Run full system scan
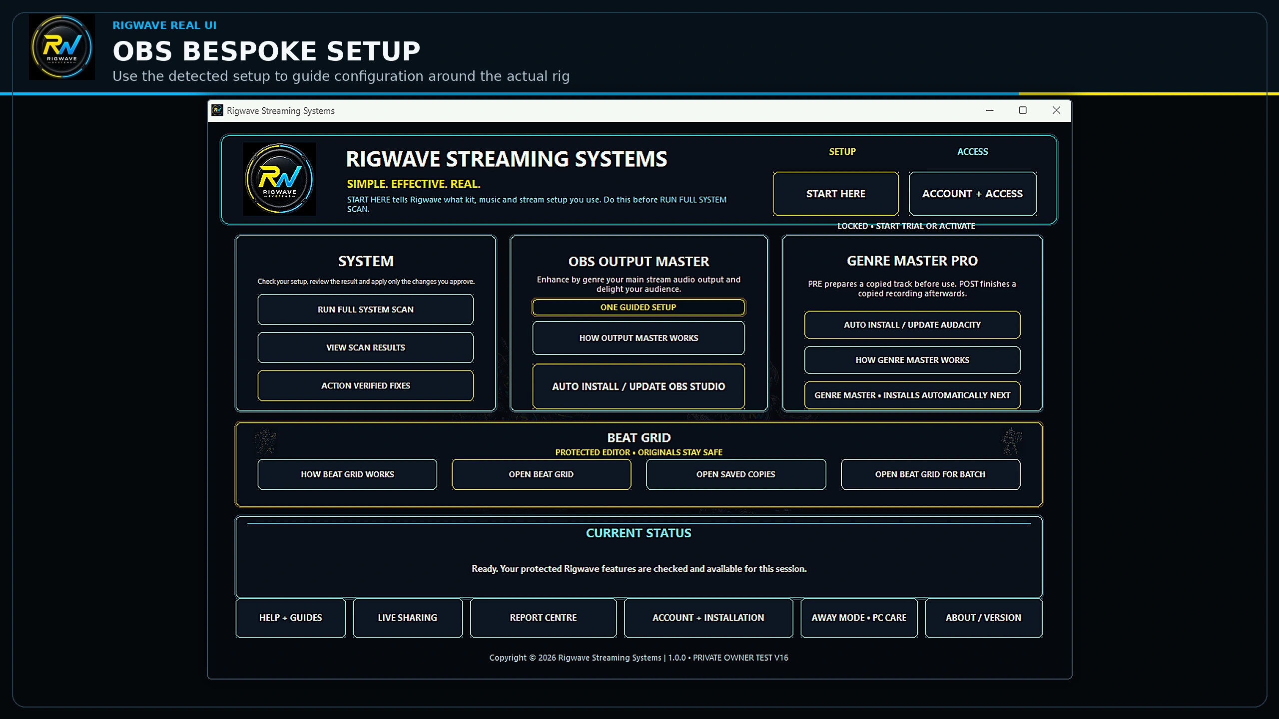The height and width of the screenshot is (719, 1279). point(366,310)
